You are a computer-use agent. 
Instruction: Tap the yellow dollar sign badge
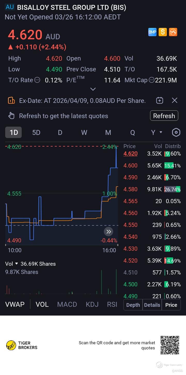163,32
